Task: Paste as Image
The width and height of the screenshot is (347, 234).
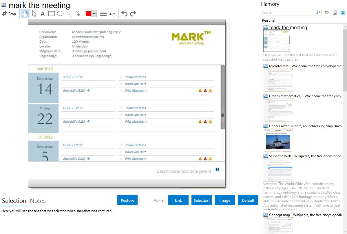Action: [x=224, y=200]
